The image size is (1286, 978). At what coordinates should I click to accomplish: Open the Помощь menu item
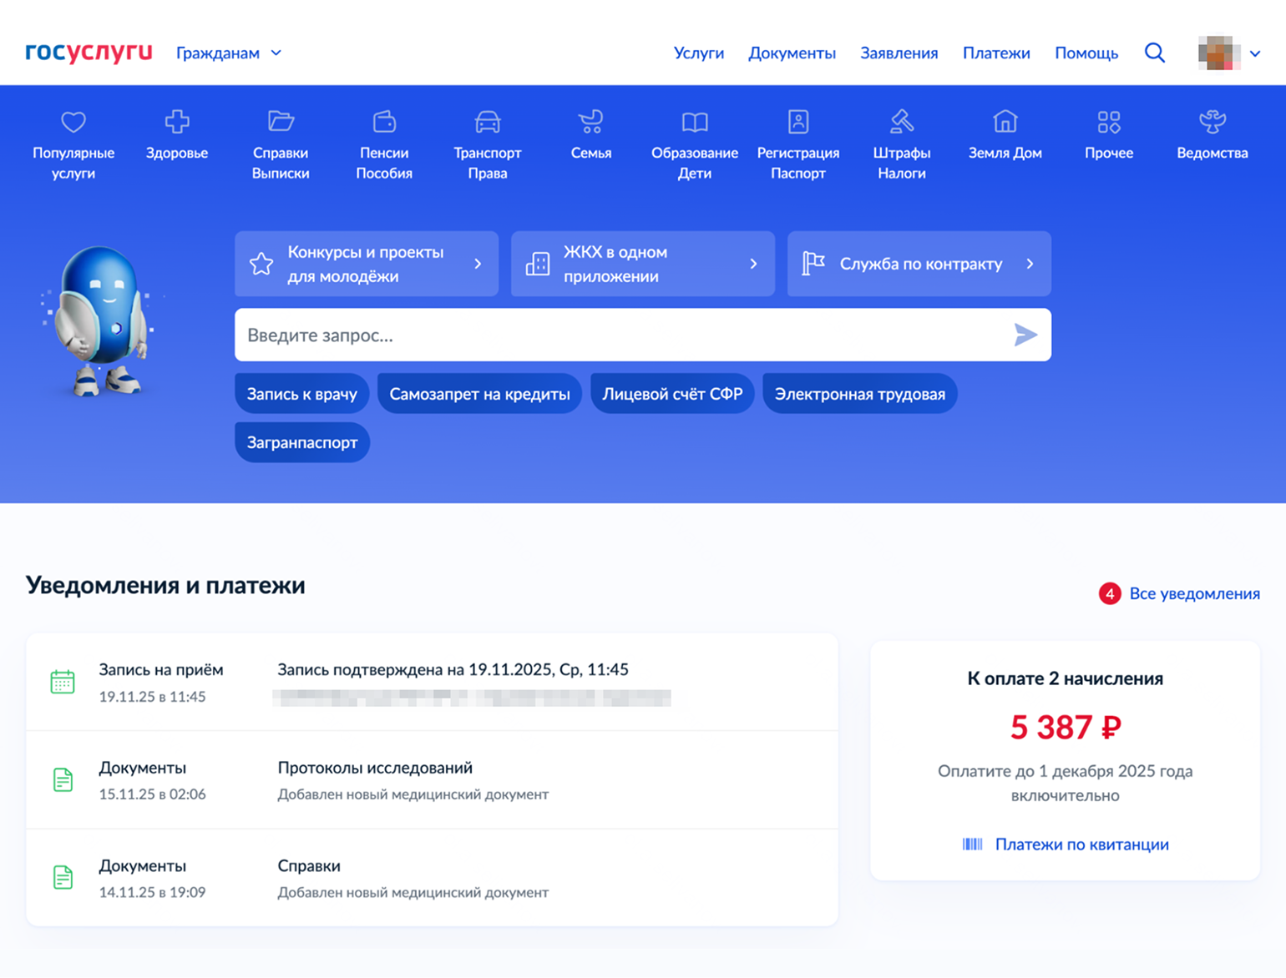click(1086, 53)
